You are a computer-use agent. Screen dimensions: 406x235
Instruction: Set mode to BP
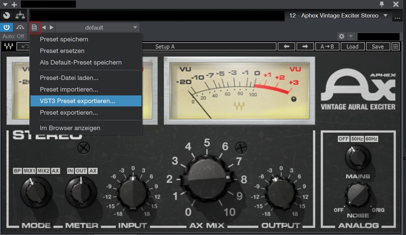[x=17, y=171]
